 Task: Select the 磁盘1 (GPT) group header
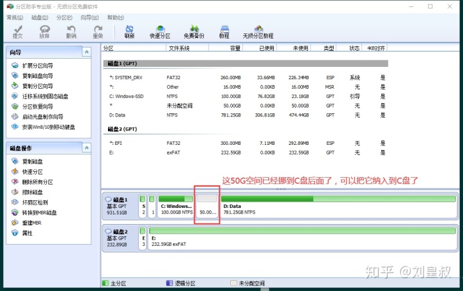pyautogui.click(x=246, y=64)
